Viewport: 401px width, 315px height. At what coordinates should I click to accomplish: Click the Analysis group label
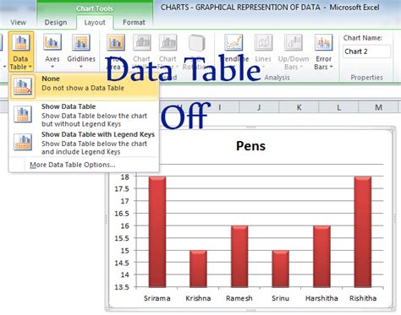coord(277,78)
